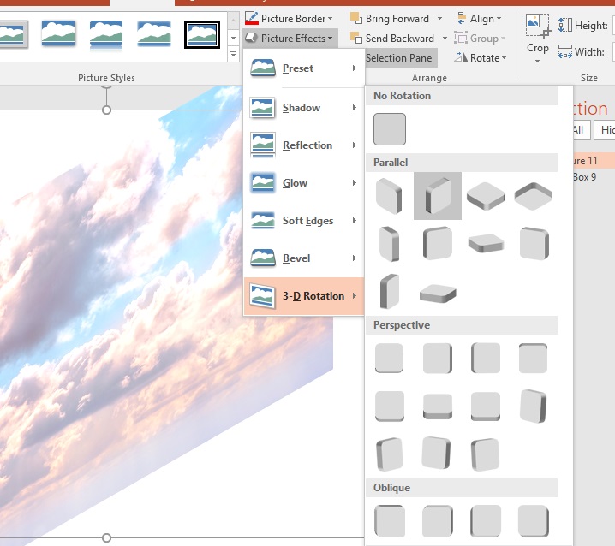
Task: Pick the tilted fourth preset in Perspective's second row
Action: 534,406
